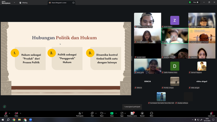
Task: Expand share options arrow beside Share
Action: point(116,113)
